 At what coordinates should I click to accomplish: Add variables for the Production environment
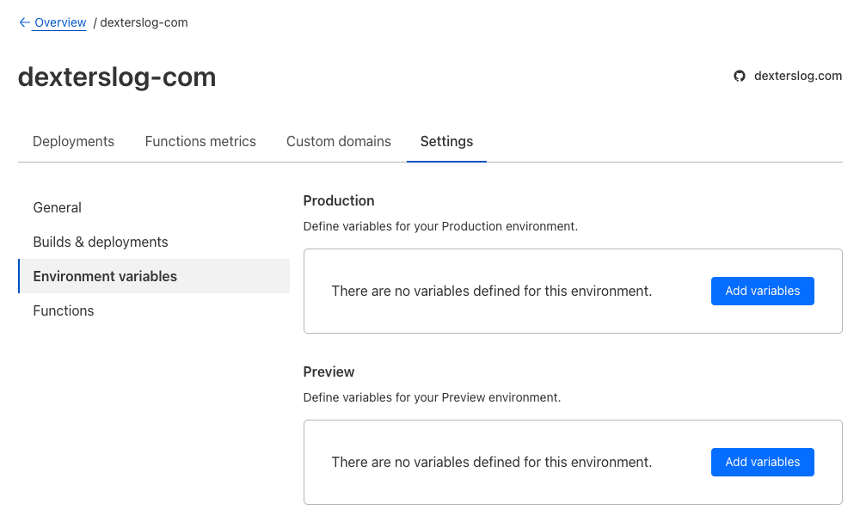pyautogui.click(x=762, y=291)
